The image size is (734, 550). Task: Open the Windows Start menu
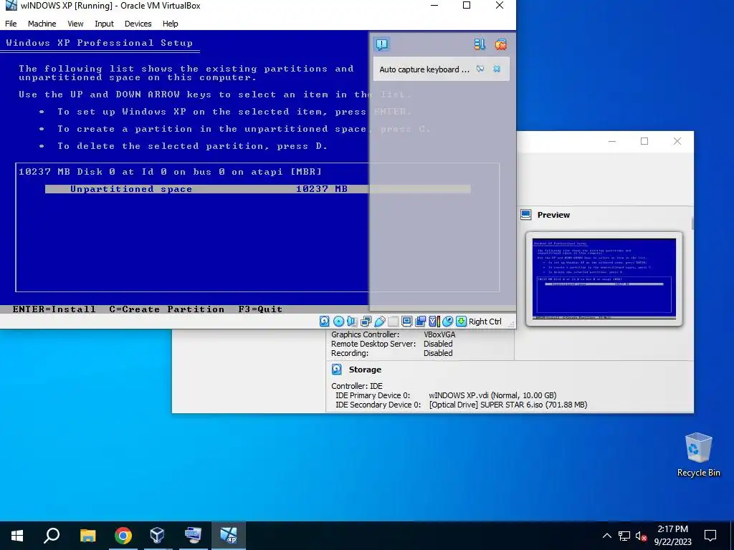[x=17, y=536]
